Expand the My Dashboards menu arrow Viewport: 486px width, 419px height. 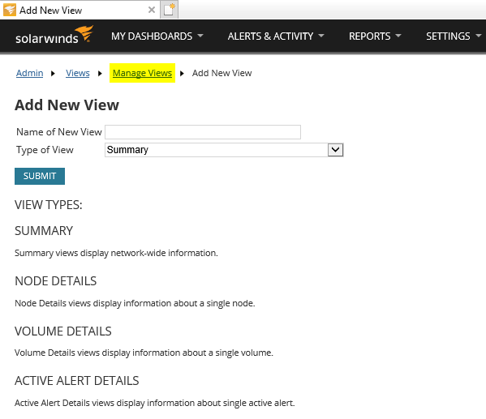click(x=200, y=36)
